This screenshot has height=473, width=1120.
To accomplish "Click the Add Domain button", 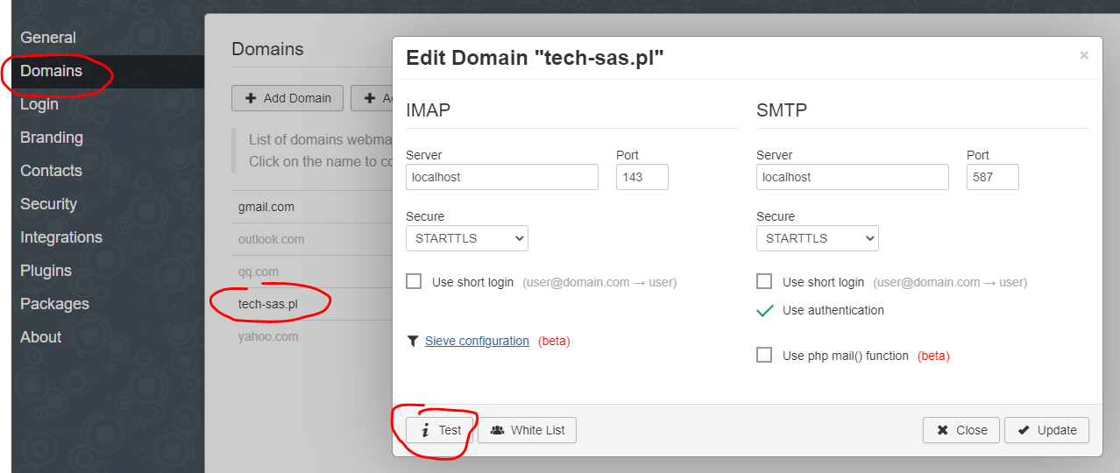I will point(287,98).
